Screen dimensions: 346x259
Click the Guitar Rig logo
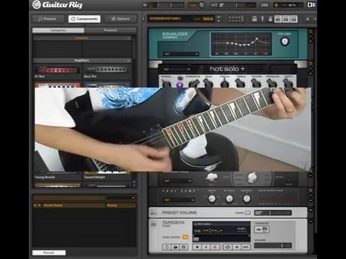[57, 5]
